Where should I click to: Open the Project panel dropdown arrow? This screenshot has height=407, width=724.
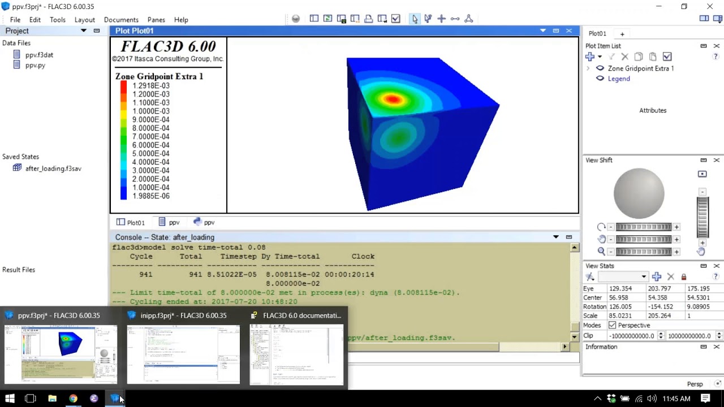tap(84, 31)
